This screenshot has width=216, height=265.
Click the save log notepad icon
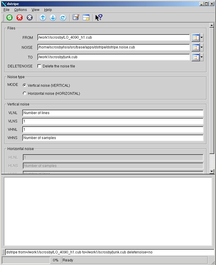point(76,18)
